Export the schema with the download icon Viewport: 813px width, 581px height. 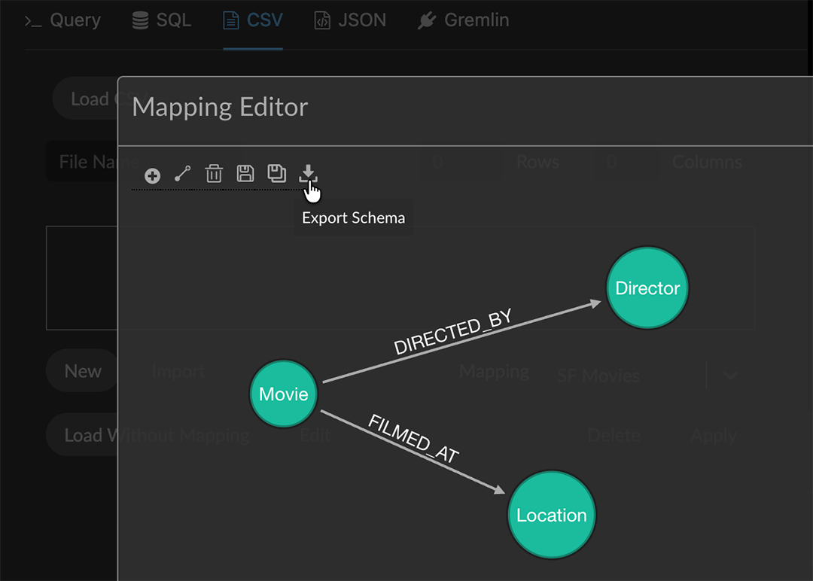tap(307, 174)
